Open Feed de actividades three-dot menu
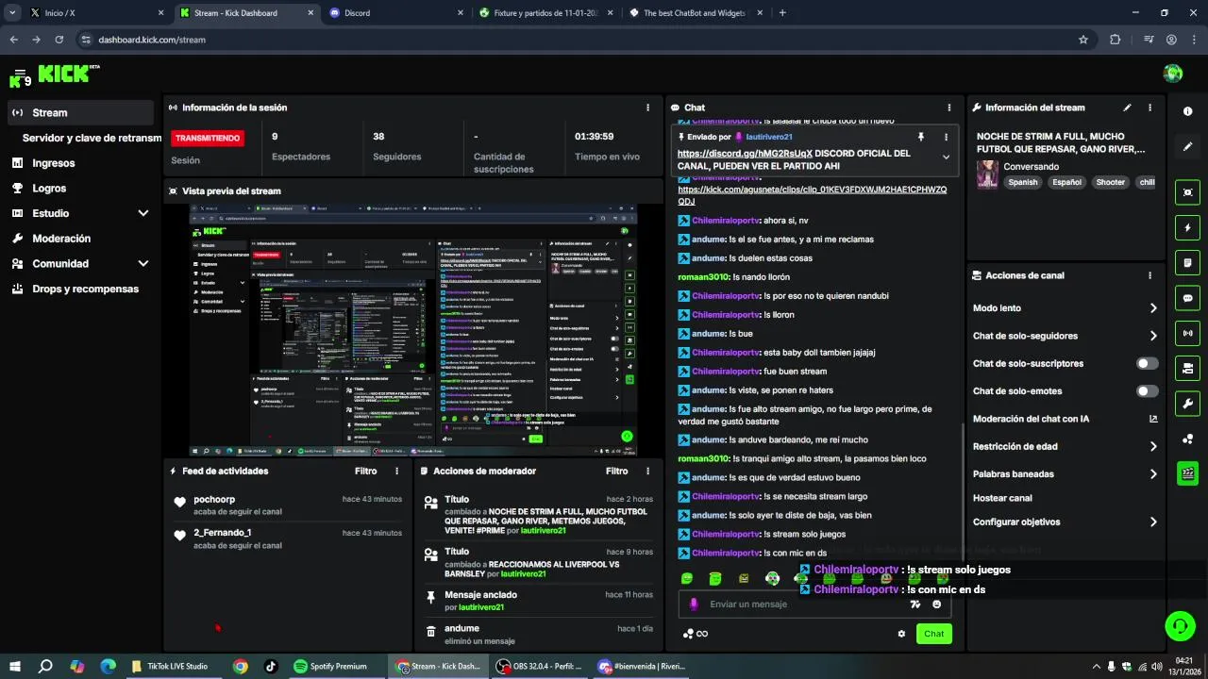1208x679 pixels. [396, 471]
